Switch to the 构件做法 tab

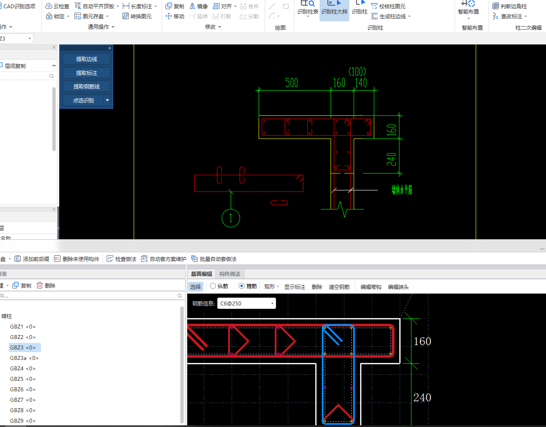coord(229,274)
